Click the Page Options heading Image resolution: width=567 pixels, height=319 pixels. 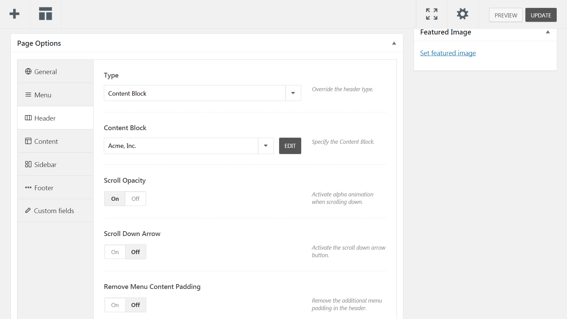(39, 43)
